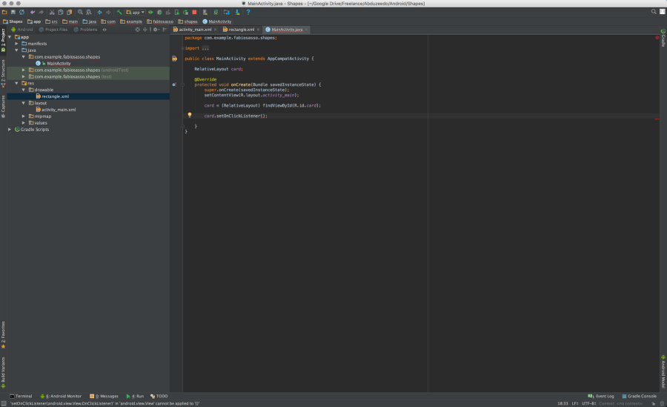This screenshot has width=667, height=407.
Task: Collapse the res folder
Action: click(16, 83)
